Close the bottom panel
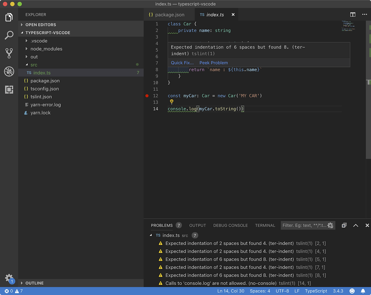The image size is (371, 295). click(367, 225)
